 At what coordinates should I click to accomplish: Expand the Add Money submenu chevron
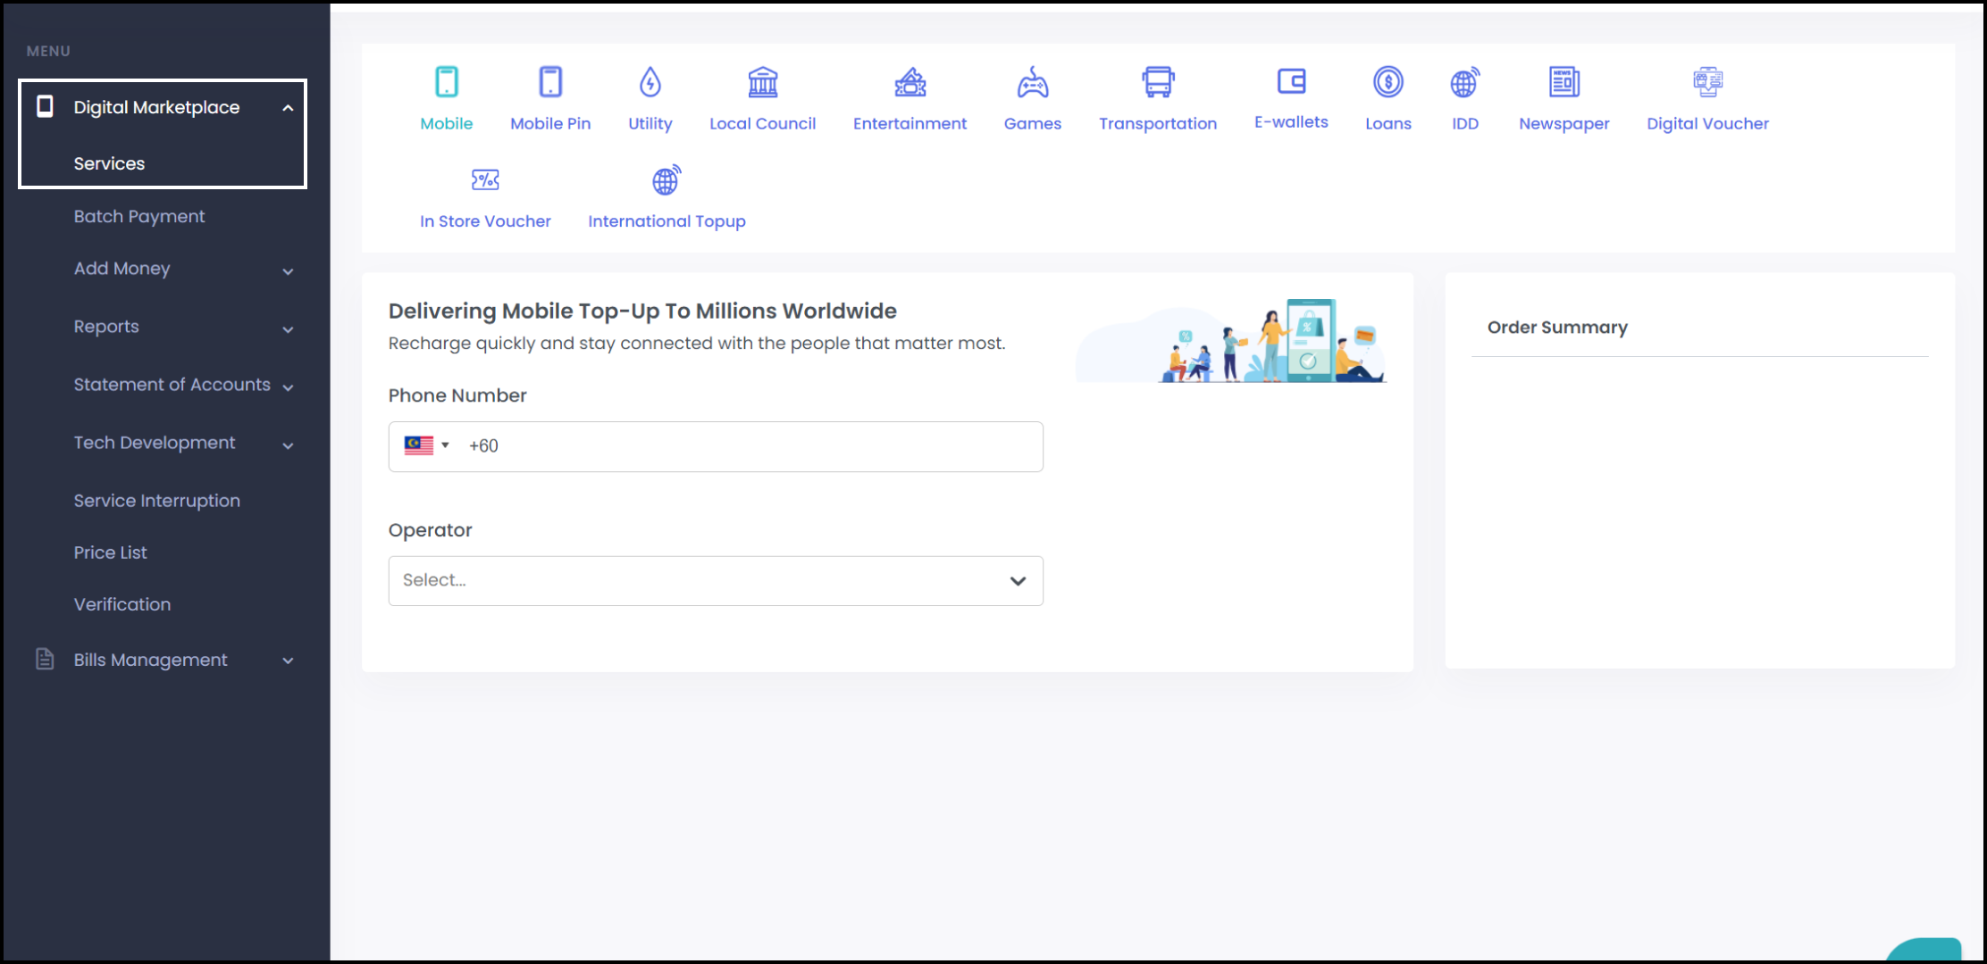288,271
